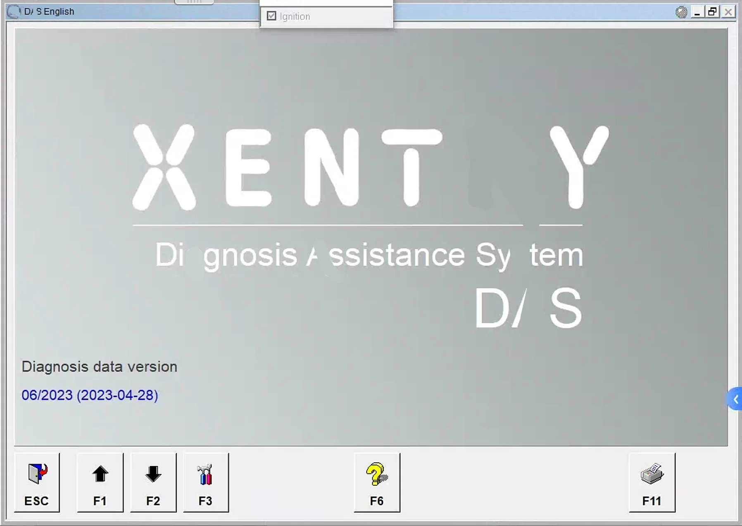This screenshot has width=742, height=526.
Task: Click the app icon in the title bar
Action: pos(14,12)
